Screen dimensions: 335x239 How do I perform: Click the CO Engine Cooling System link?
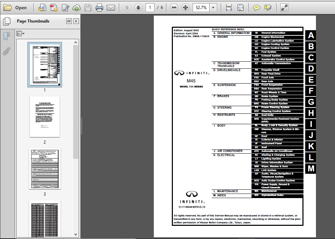277,44
